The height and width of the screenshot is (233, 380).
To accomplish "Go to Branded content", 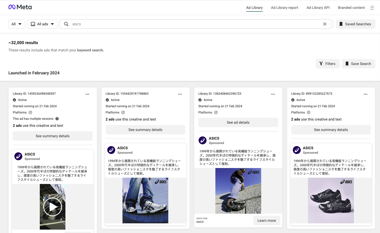I will coord(351,8).
